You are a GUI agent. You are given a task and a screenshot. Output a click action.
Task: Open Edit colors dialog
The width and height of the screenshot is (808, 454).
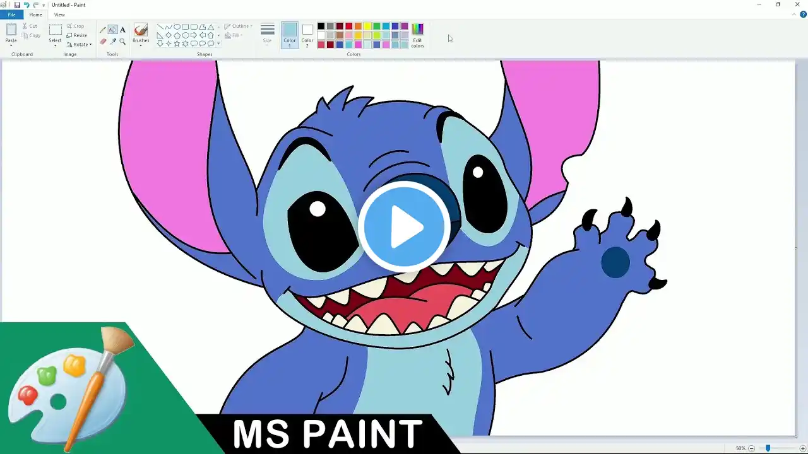coord(418,35)
